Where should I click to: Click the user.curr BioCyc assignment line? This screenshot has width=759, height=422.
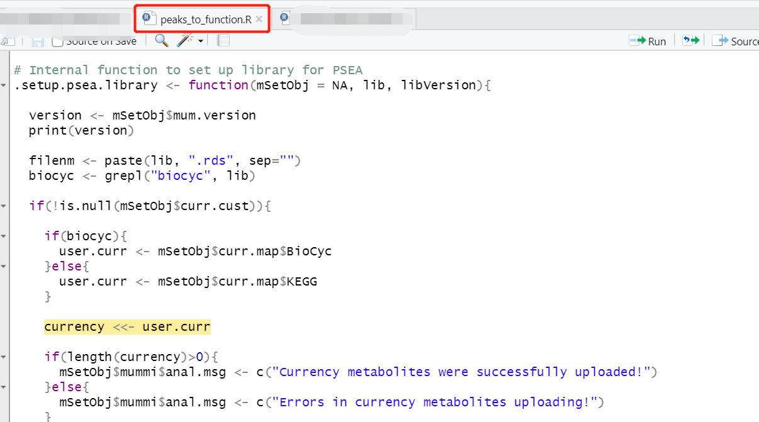195,251
